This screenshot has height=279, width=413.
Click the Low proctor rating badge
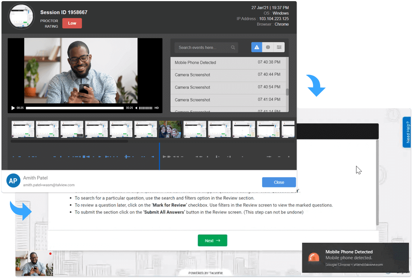click(72, 23)
